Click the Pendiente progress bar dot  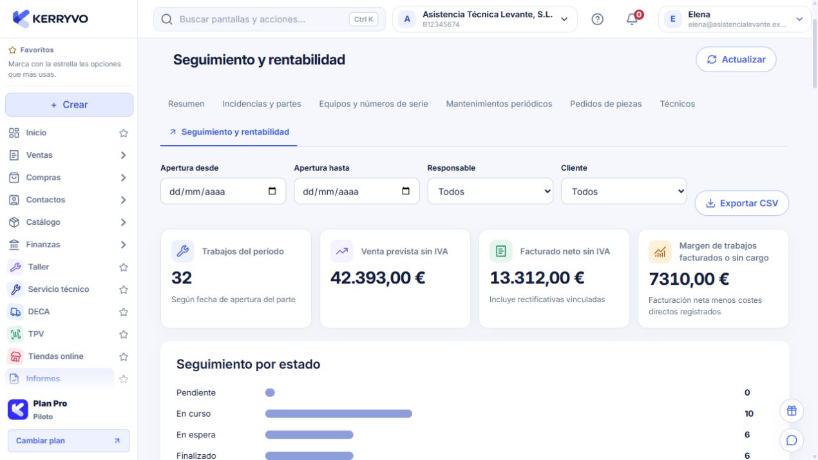[270, 392]
